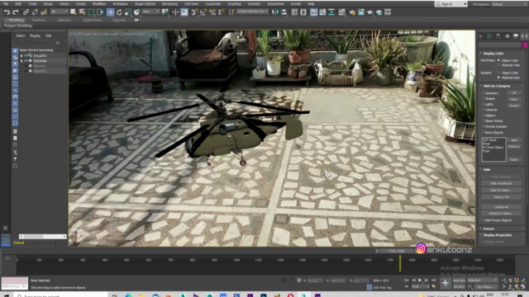Click the scene explorer horizontal scrollbar
529x297 pixels.
[x=42, y=237]
